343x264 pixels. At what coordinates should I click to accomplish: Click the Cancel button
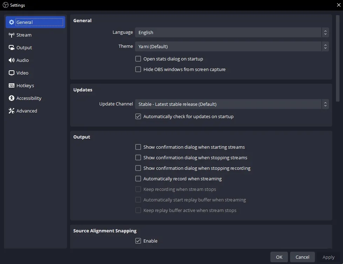(x=302, y=257)
